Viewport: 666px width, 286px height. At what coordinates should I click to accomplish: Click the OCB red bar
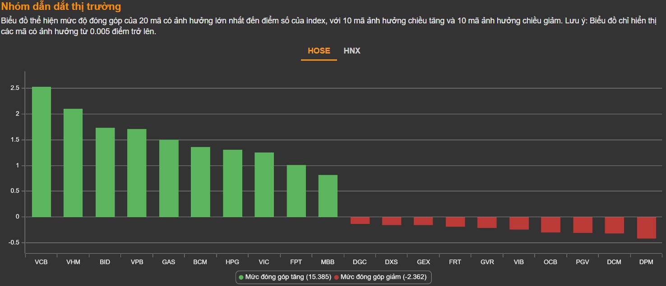tap(550, 225)
